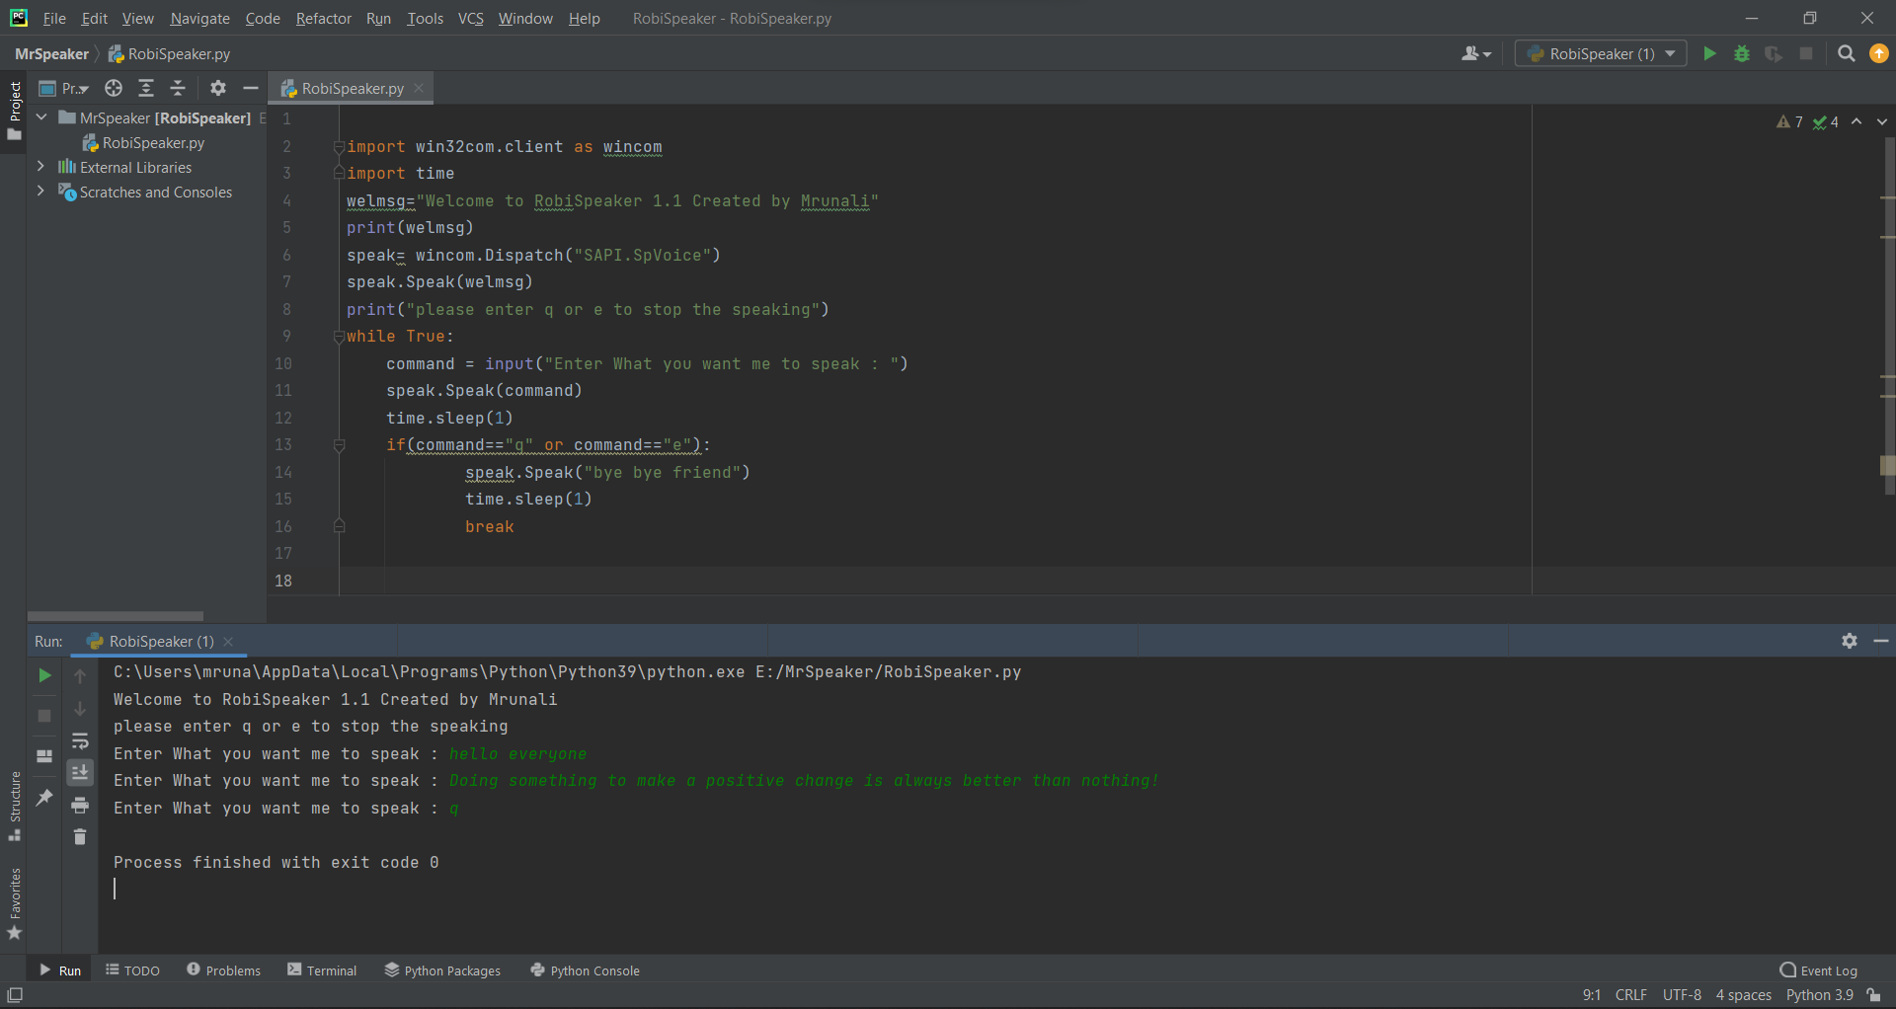Click the orange IDE update icon

(1879, 53)
